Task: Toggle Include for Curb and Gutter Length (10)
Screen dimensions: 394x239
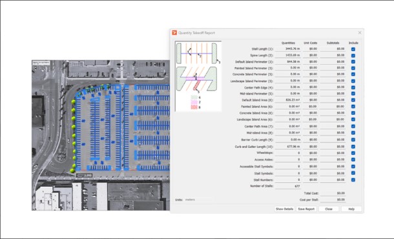Action: coord(353,147)
